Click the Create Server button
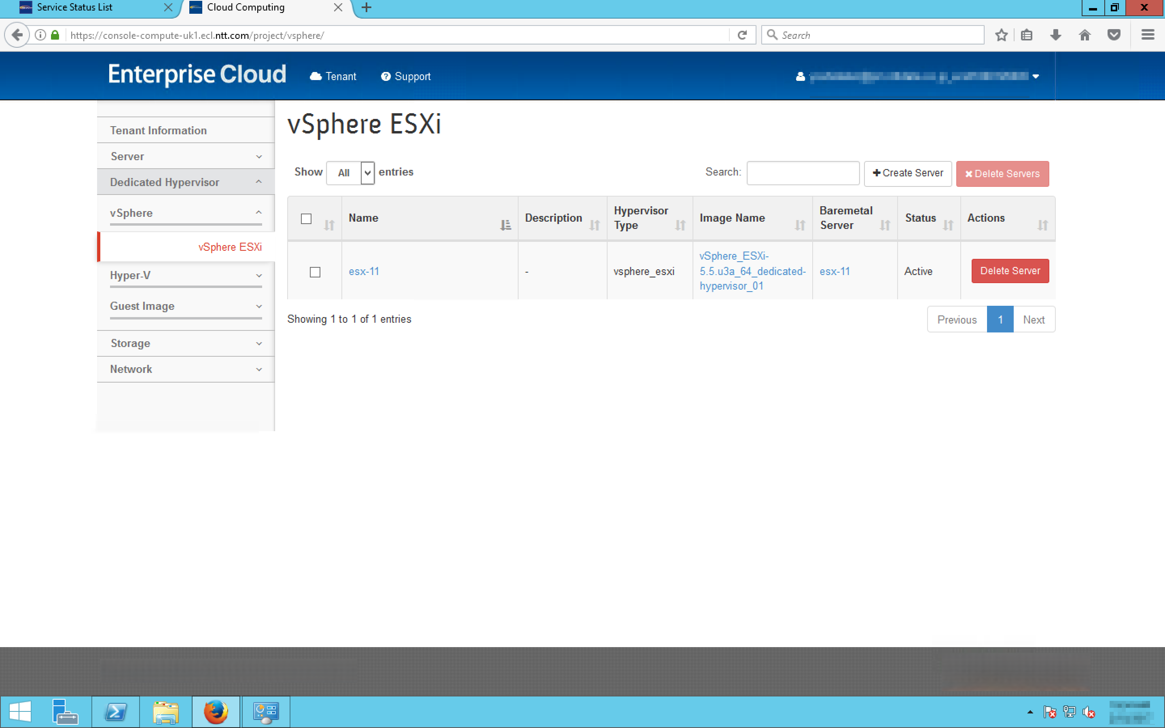 (907, 174)
